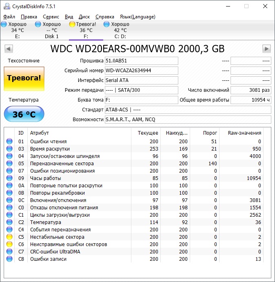275x282 pixels.
Task: Click raw value 4000 in spindle row
Action: 255,156
